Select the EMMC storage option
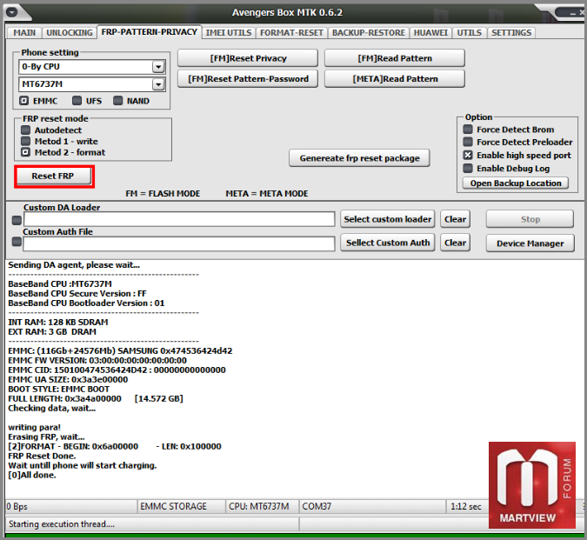Screen dimensions: 587x540 coord(24,101)
